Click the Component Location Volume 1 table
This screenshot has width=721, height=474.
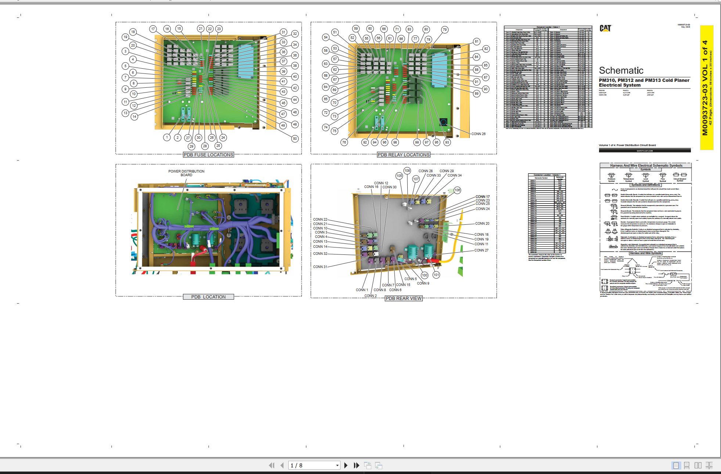point(548,77)
